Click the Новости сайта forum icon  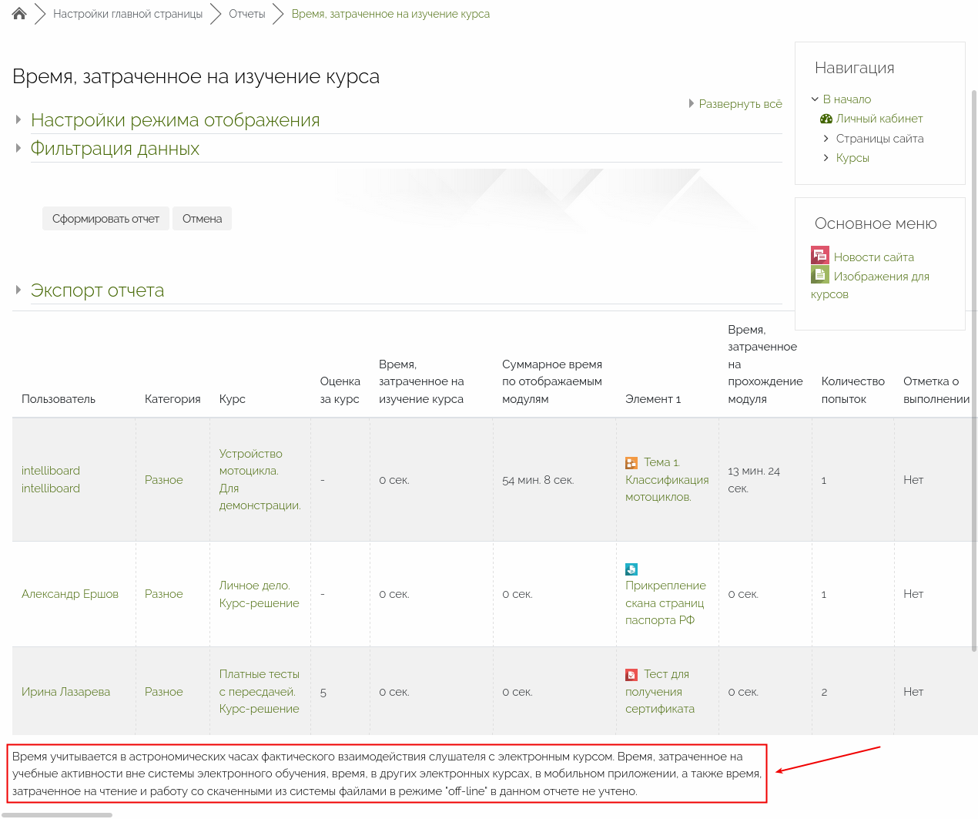(819, 256)
